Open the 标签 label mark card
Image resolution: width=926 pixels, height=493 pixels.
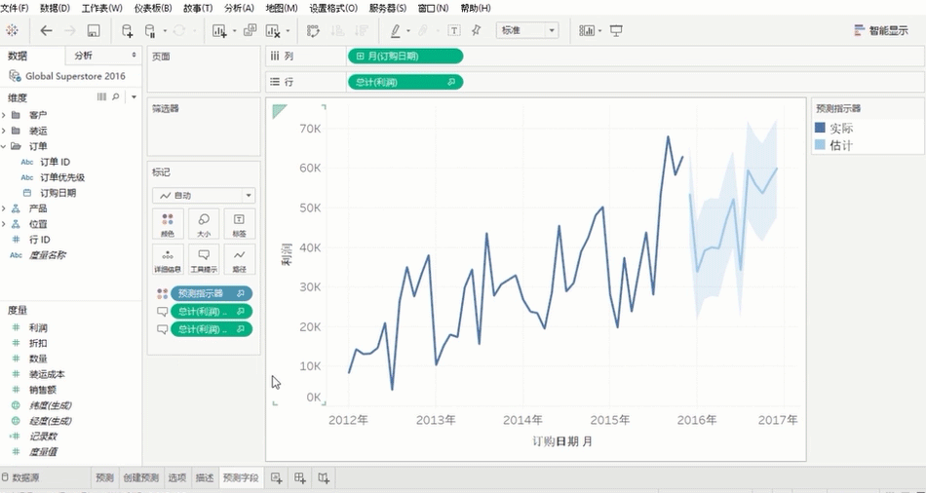click(x=239, y=224)
